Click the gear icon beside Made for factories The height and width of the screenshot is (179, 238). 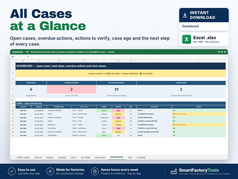tap(50, 171)
